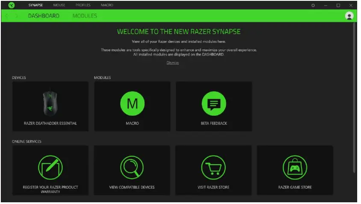Go back with the left arrow
This screenshot has width=361, height=204.
click(x=6, y=16)
